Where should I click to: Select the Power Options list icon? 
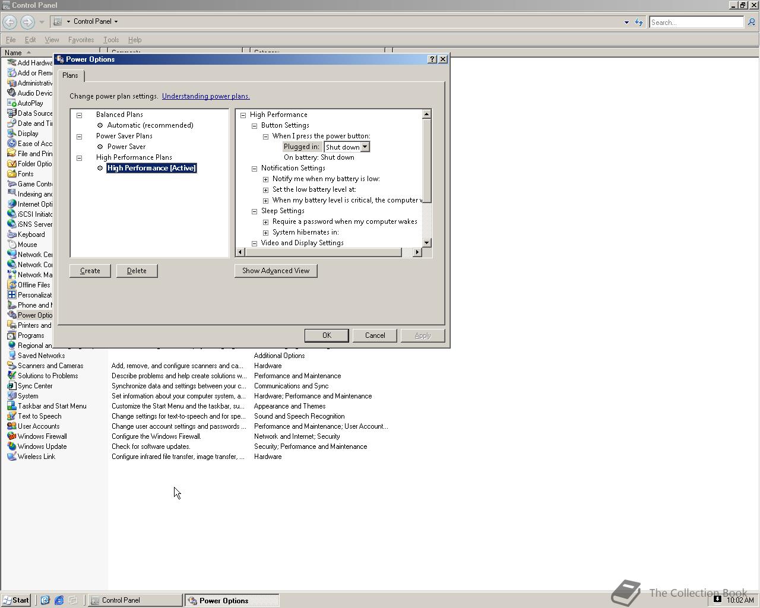(x=11, y=315)
